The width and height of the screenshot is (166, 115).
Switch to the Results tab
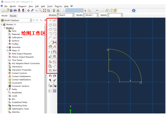coord(13,16)
